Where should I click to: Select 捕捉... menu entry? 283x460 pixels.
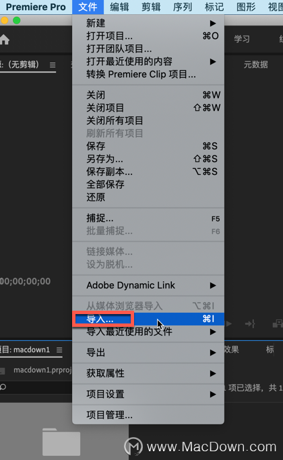tap(148, 219)
